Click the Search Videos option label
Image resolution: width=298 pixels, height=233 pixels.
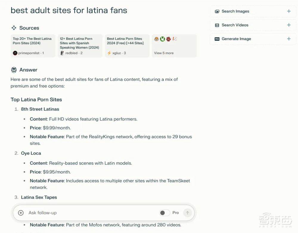coord(235,25)
